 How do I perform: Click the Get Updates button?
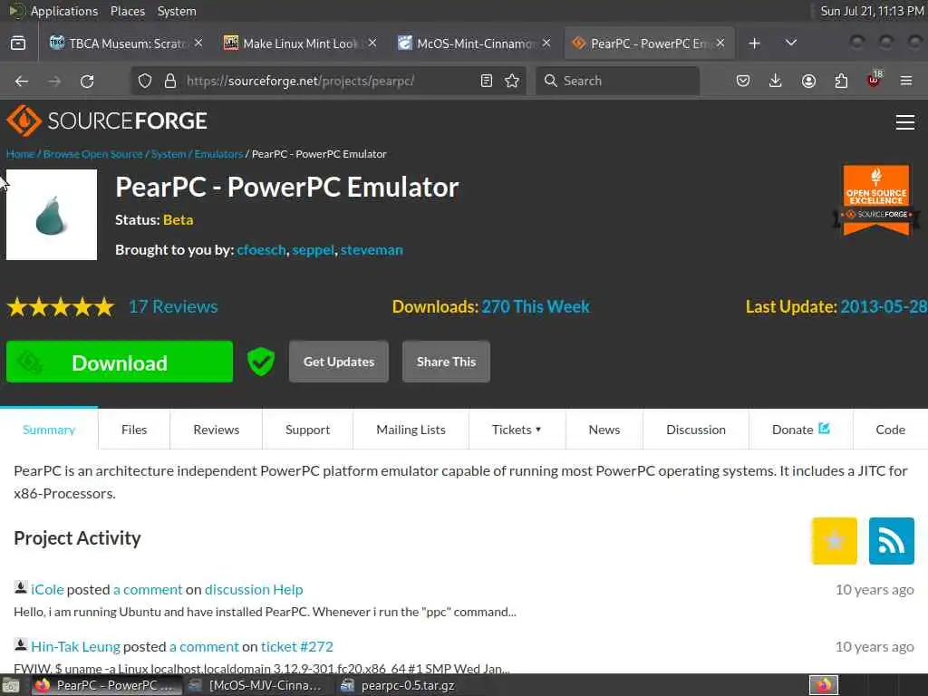[339, 362]
